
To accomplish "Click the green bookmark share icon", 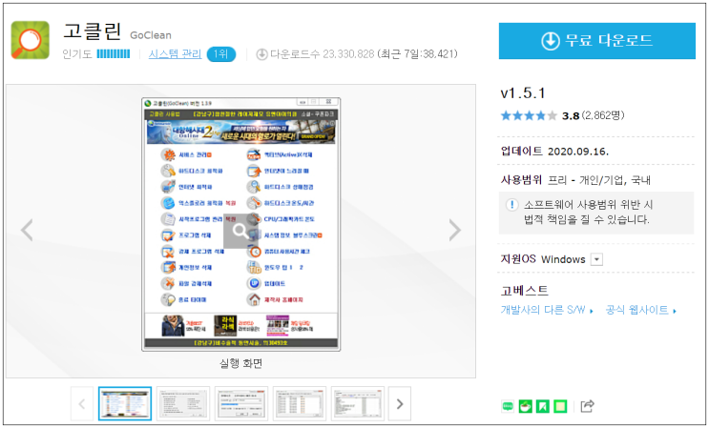I will pos(543,406).
